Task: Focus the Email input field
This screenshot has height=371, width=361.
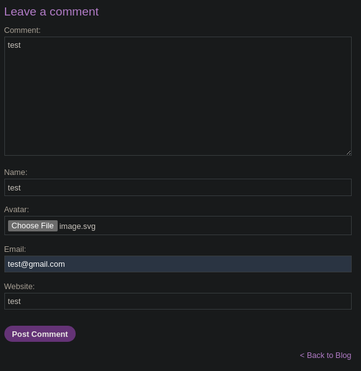Action: 178,264
